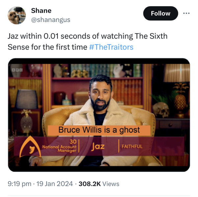This screenshot has height=197, width=198.
Task: Click the 19 Jan 2024 date
Action: (x=55, y=184)
